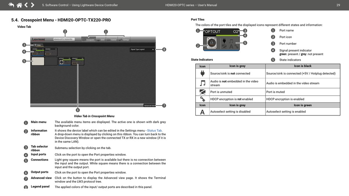
Task: Click the music note on the large OPTOUT tile
Action: 231,41
